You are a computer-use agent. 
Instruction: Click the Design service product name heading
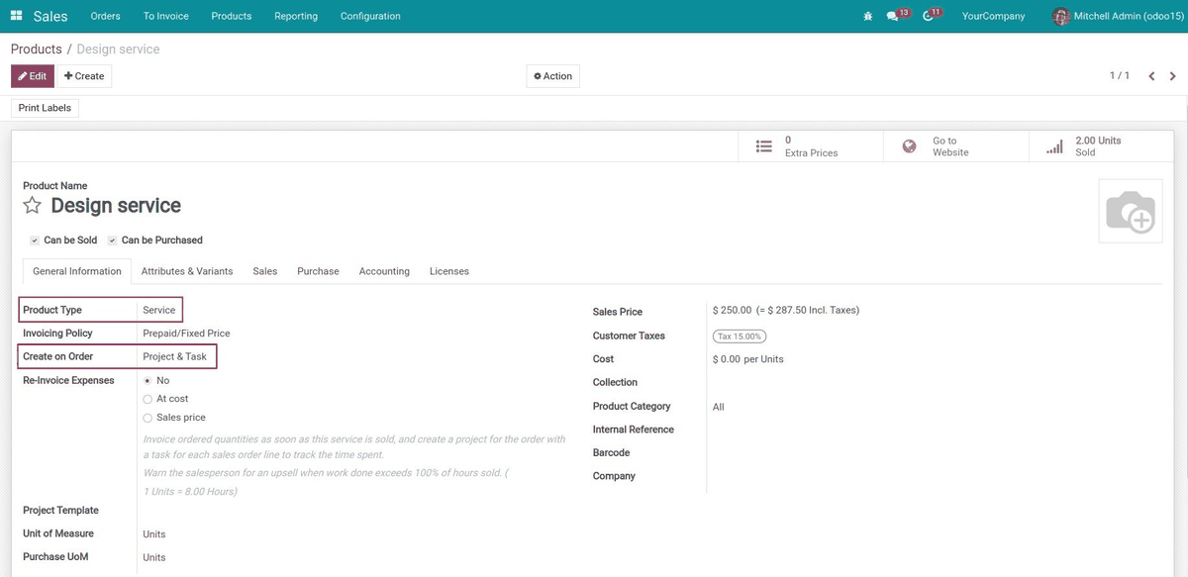tap(116, 206)
